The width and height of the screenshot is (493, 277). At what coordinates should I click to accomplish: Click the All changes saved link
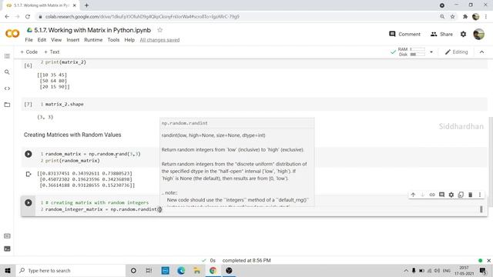159,40
